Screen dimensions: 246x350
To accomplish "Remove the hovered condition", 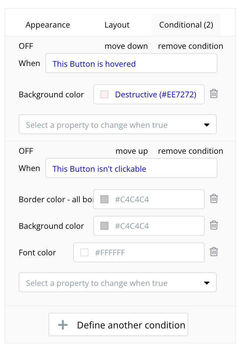I will point(190,46).
